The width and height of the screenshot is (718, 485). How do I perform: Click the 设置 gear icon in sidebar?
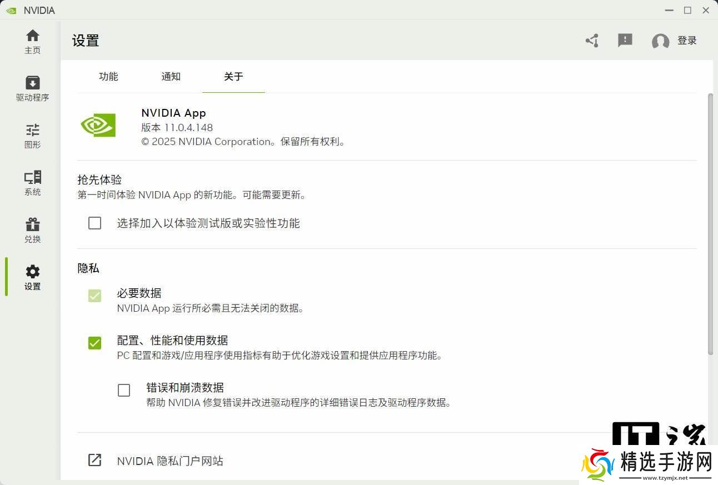click(33, 272)
